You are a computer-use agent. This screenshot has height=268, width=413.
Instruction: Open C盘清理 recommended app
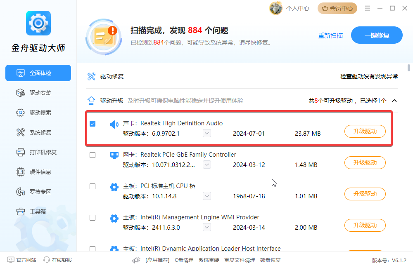[x=184, y=260]
